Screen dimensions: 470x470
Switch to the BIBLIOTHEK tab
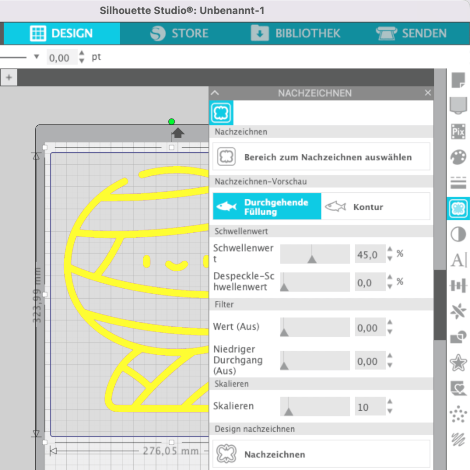click(296, 34)
